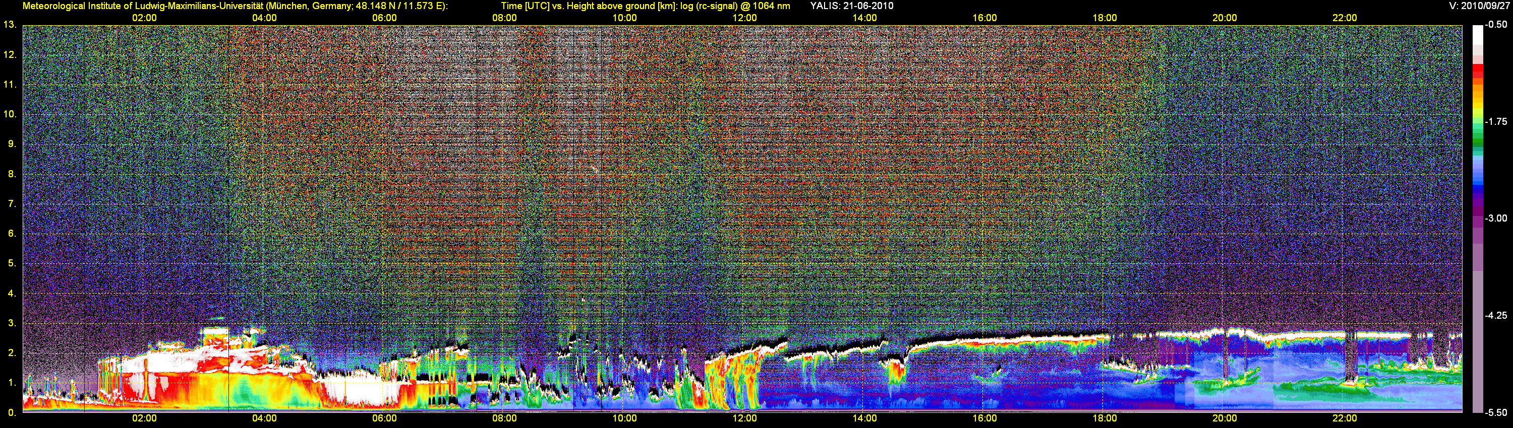The width and height of the screenshot is (1513, 428).
Task: Click the 20:00 label on the top time axis
Action: click(x=1225, y=18)
